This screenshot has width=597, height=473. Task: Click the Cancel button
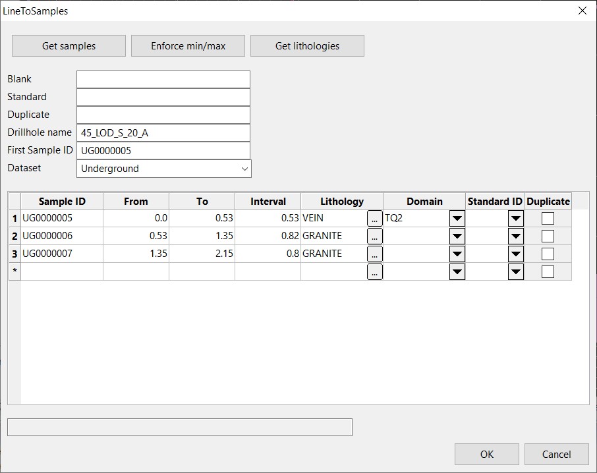pos(556,454)
